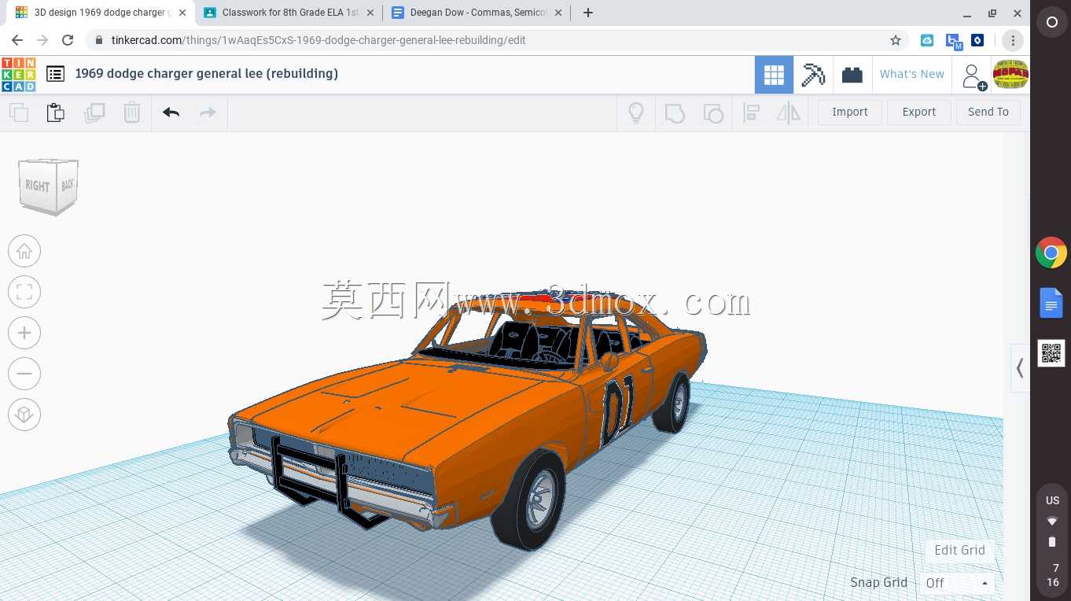The image size is (1071, 601).
Task: Redo the last action
Action: click(208, 112)
